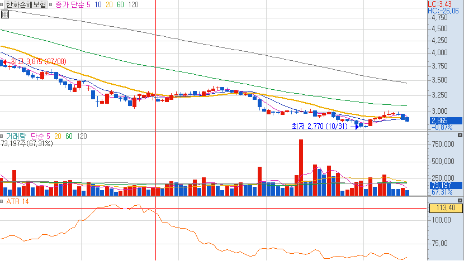464x261 pixels.
Task: Click the 67.31% label on volume axis
Action: (442, 192)
